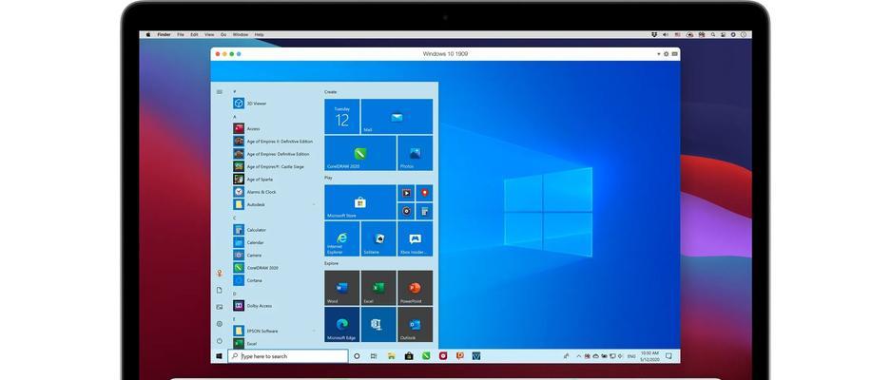Open 3D Viewer from the app list
Viewport: 891px width, 380px height.
click(x=250, y=104)
